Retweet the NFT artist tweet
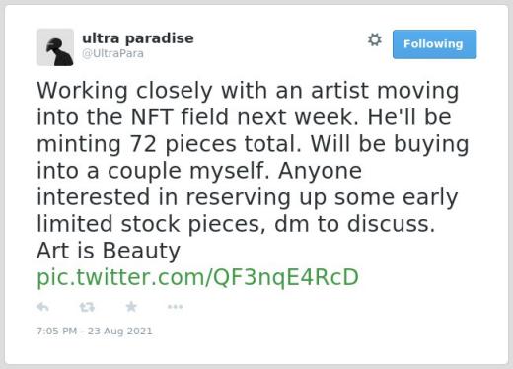 tap(87, 307)
